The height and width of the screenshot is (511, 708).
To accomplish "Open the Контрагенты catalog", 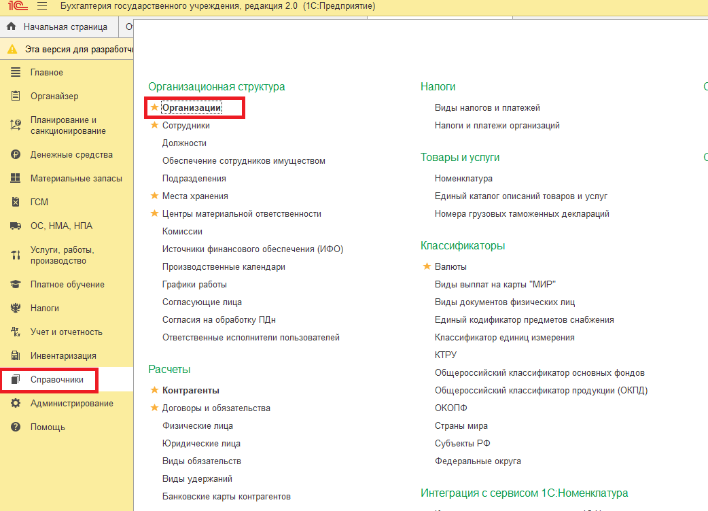I will point(191,390).
